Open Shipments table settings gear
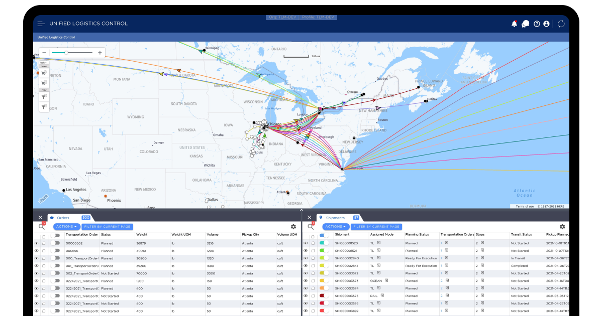 pyautogui.click(x=562, y=227)
